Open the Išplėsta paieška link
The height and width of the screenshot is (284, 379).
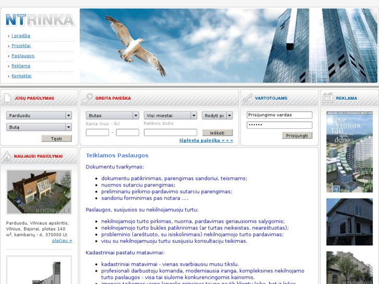[206, 140]
